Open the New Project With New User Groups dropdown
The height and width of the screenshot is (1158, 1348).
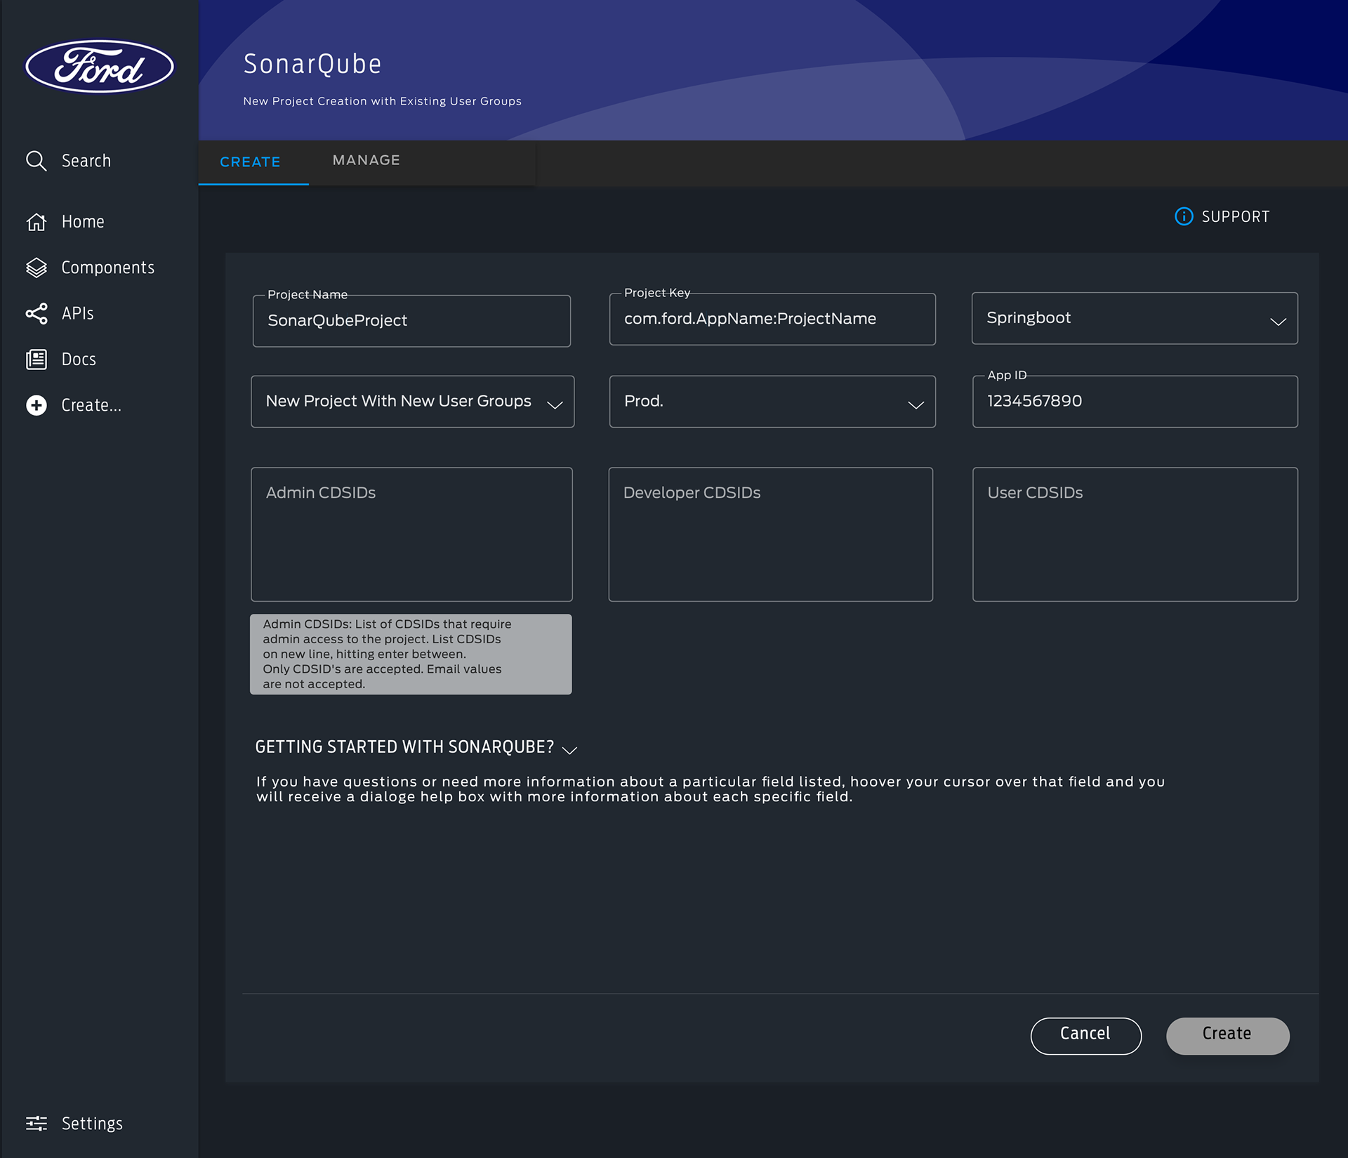click(413, 402)
